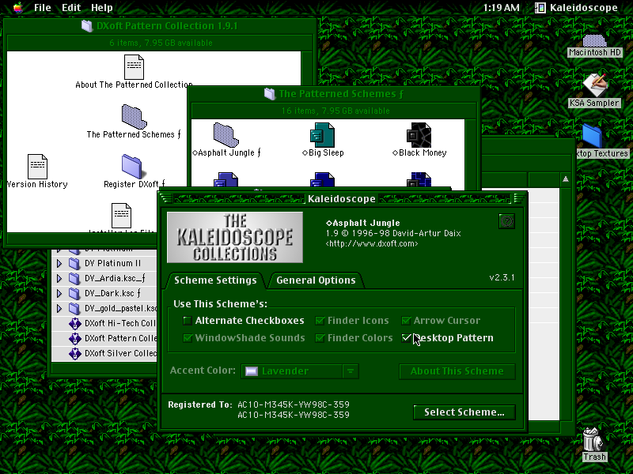The image size is (633, 474).
Task: Select the DXoft Hi-Tech Collection installer icon
Action: [x=74, y=324]
